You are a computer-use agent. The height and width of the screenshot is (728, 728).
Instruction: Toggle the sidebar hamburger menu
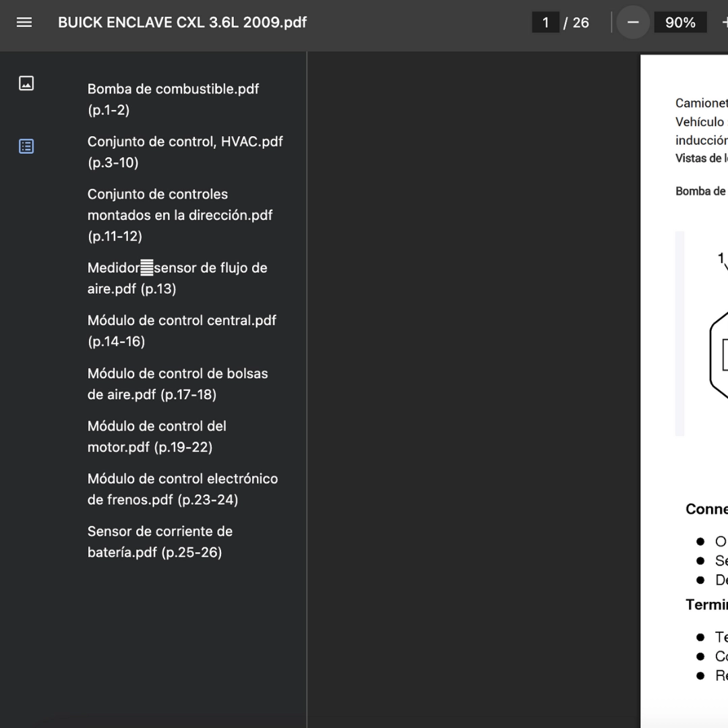point(24,22)
